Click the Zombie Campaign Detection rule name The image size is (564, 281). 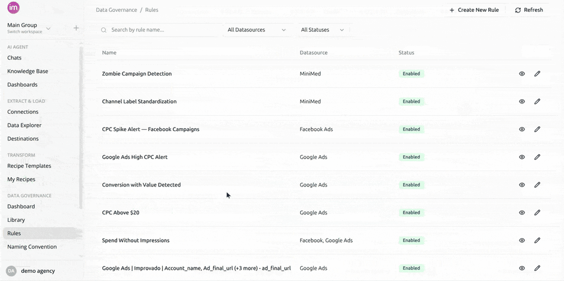(x=137, y=74)
